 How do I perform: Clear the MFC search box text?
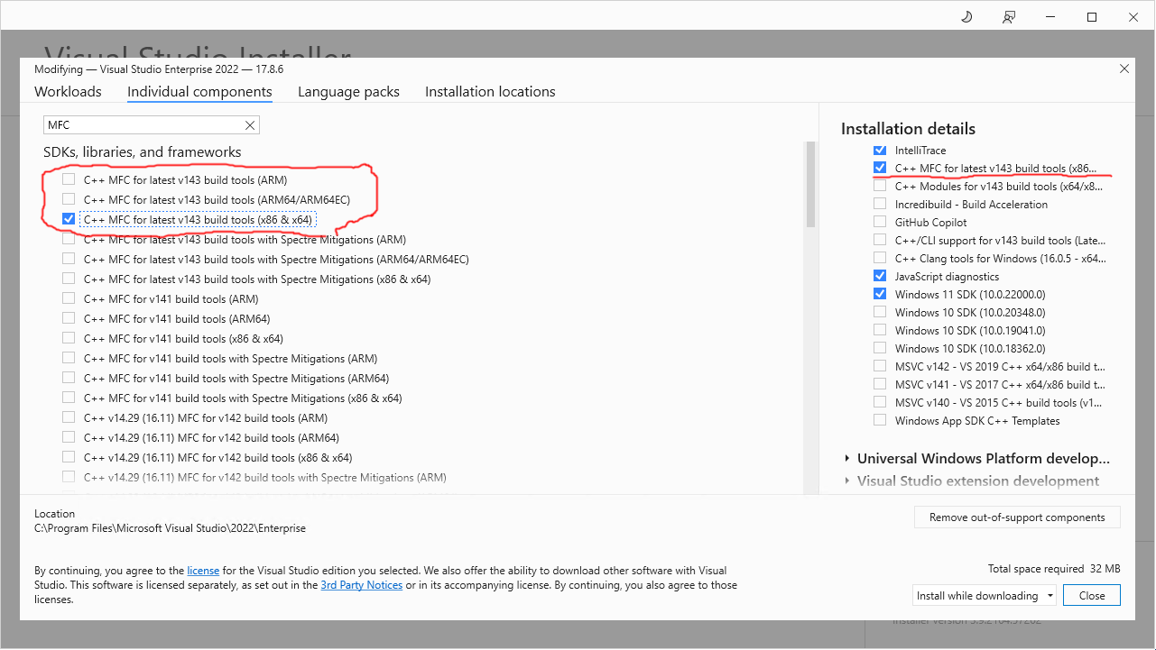pos(250,125)
